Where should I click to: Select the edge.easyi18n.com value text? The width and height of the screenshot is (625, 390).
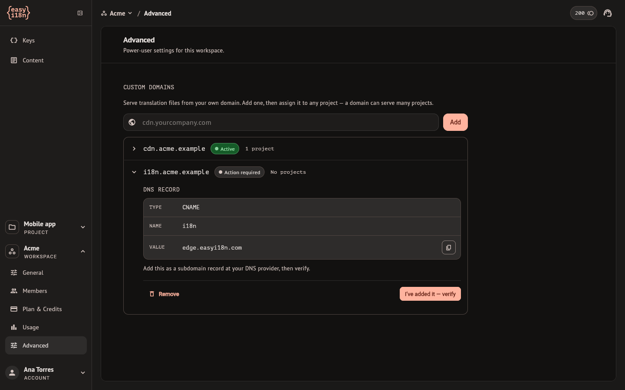pos(212,248)
